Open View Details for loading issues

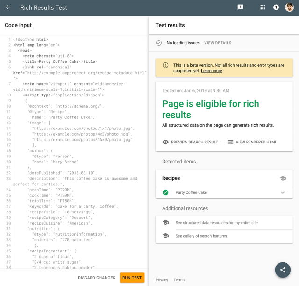217,43
